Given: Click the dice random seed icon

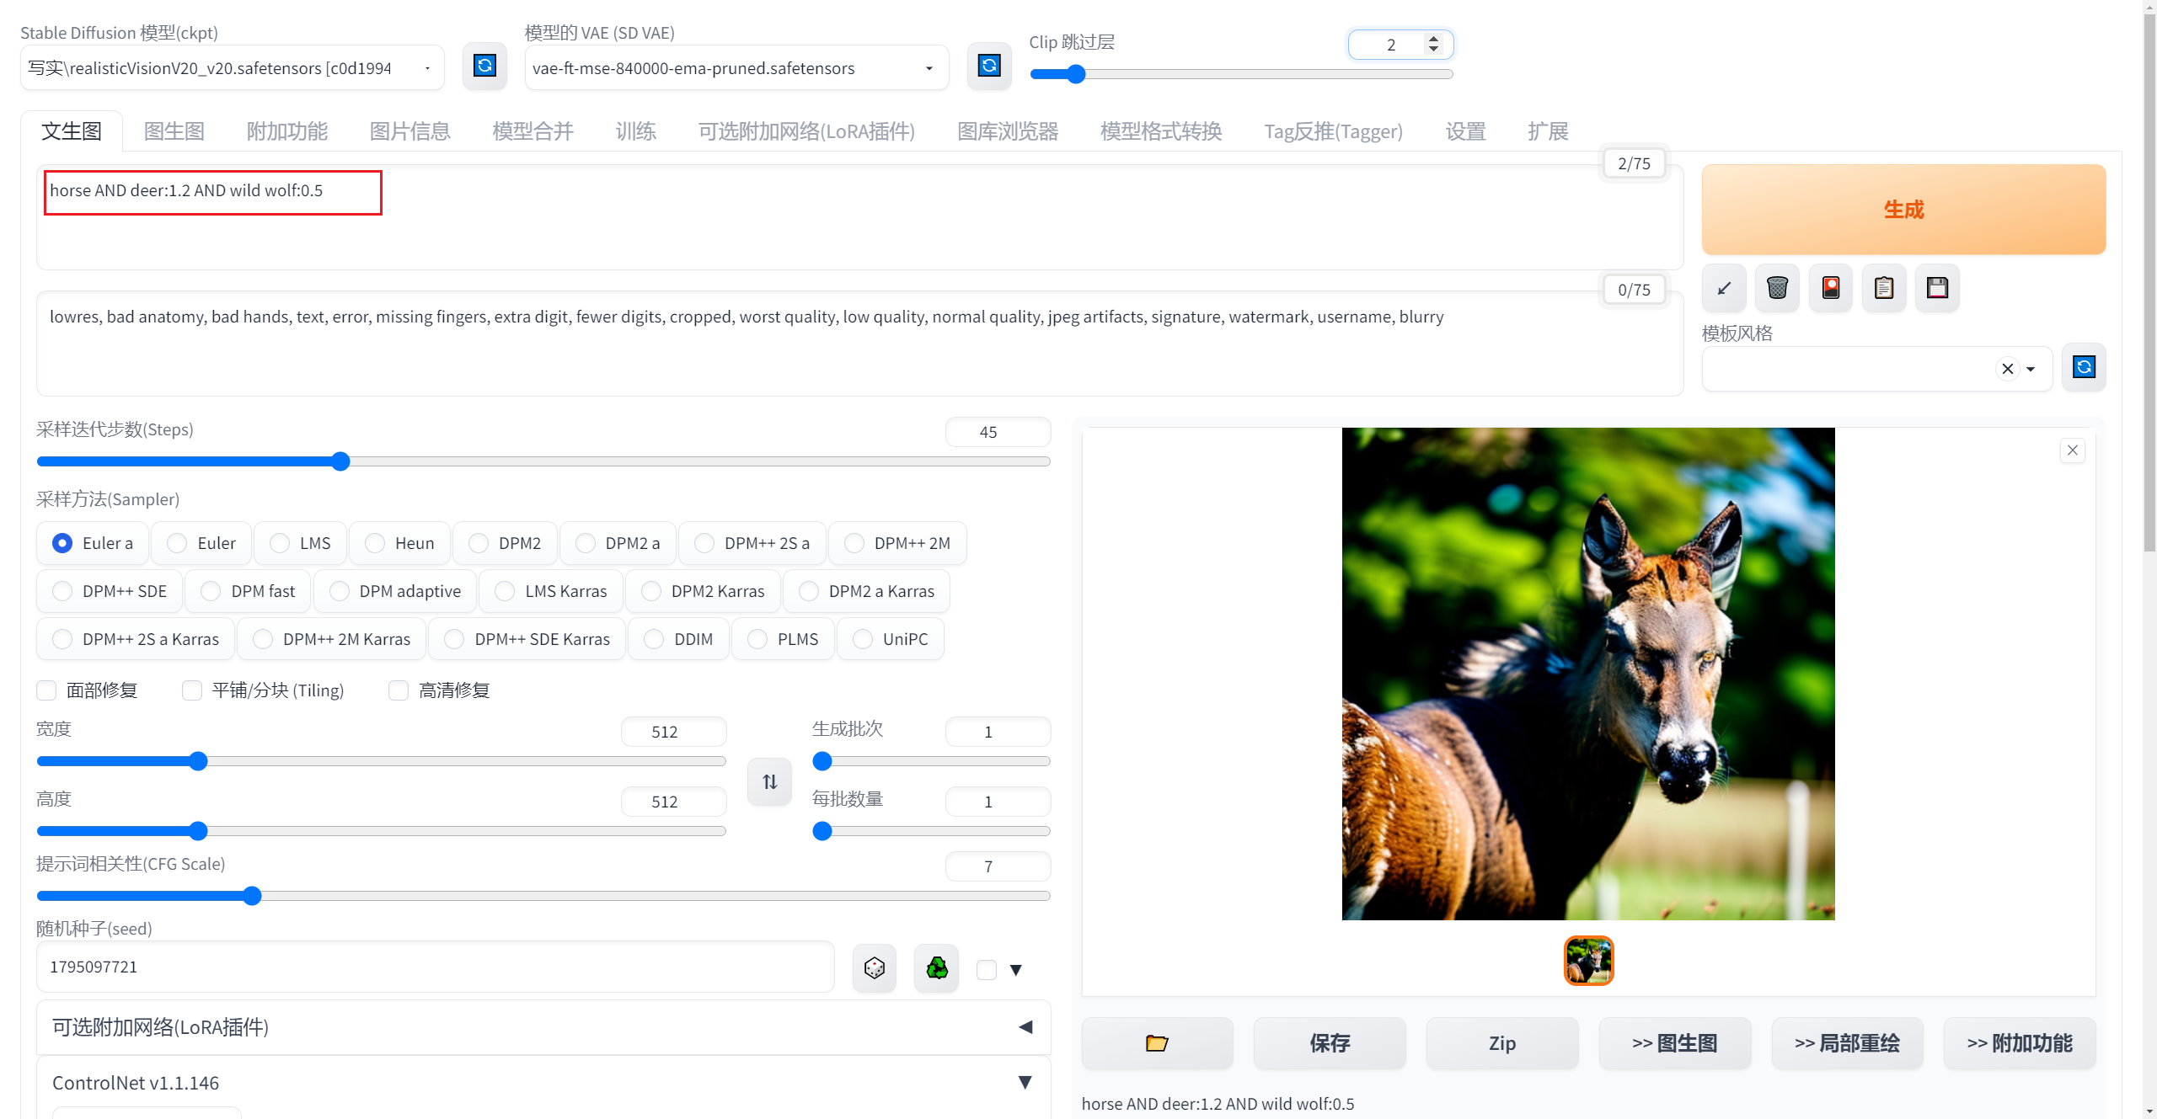Looking at the screenshot, I should click(874, 968).
